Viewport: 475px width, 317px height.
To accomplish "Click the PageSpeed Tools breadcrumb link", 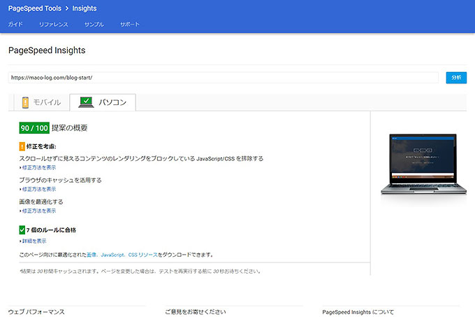I will (34, 8).
